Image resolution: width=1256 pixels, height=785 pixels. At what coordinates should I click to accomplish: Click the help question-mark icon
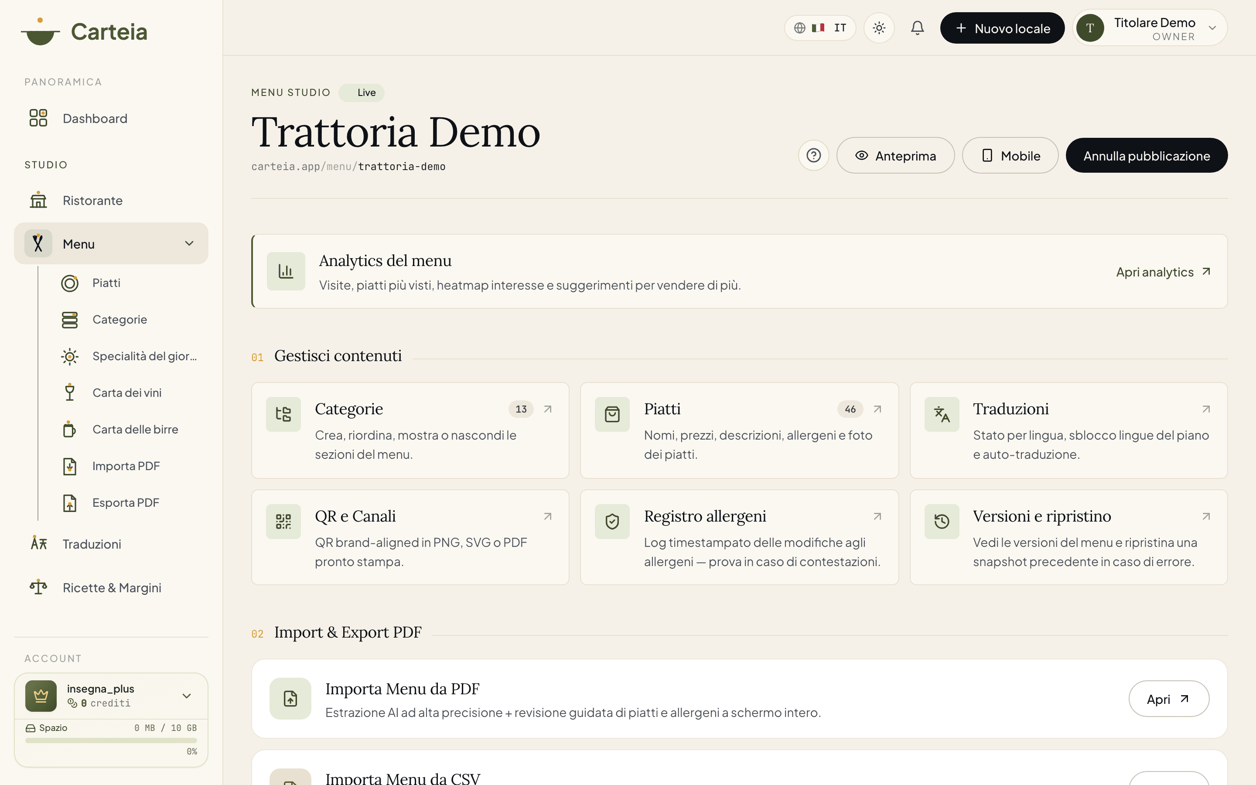pos(813,155)
